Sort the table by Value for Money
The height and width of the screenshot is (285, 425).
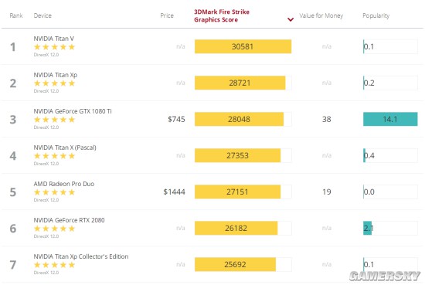click(321, 15)
